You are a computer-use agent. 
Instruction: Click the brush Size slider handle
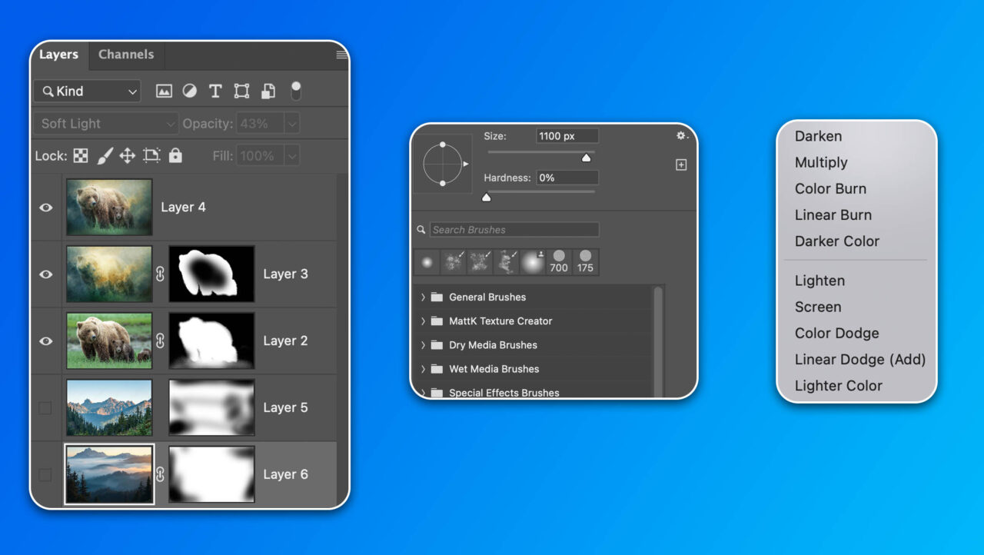pyautogui.click(x=587, y=158)
